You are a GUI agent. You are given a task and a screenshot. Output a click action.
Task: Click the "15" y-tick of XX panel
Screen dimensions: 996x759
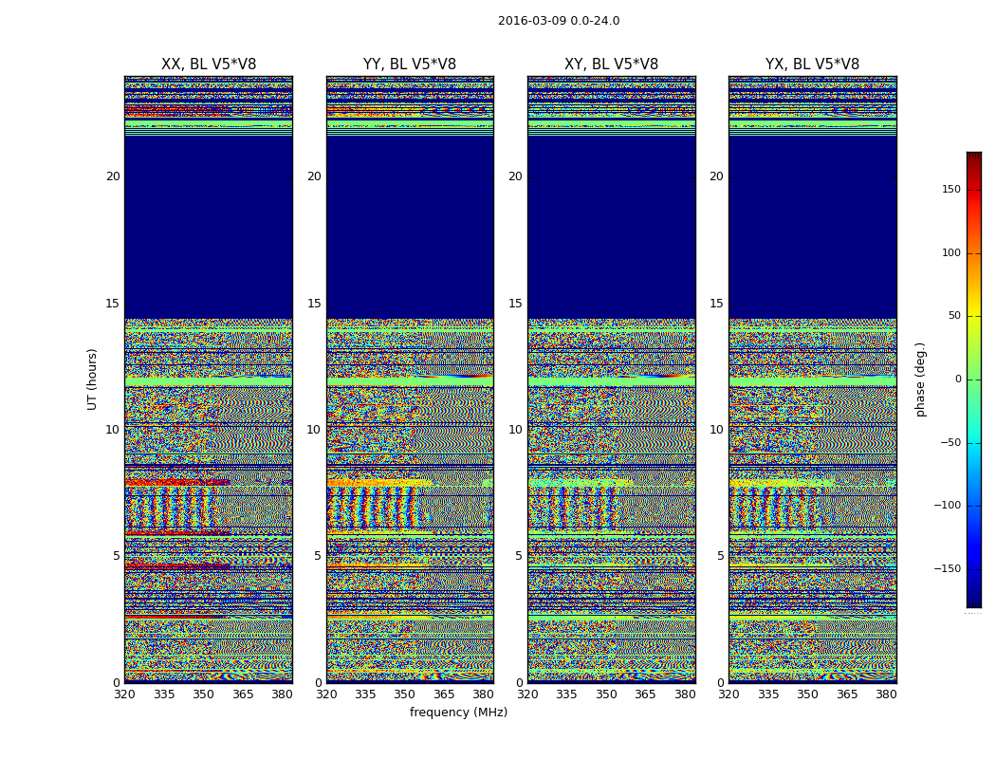113,303
